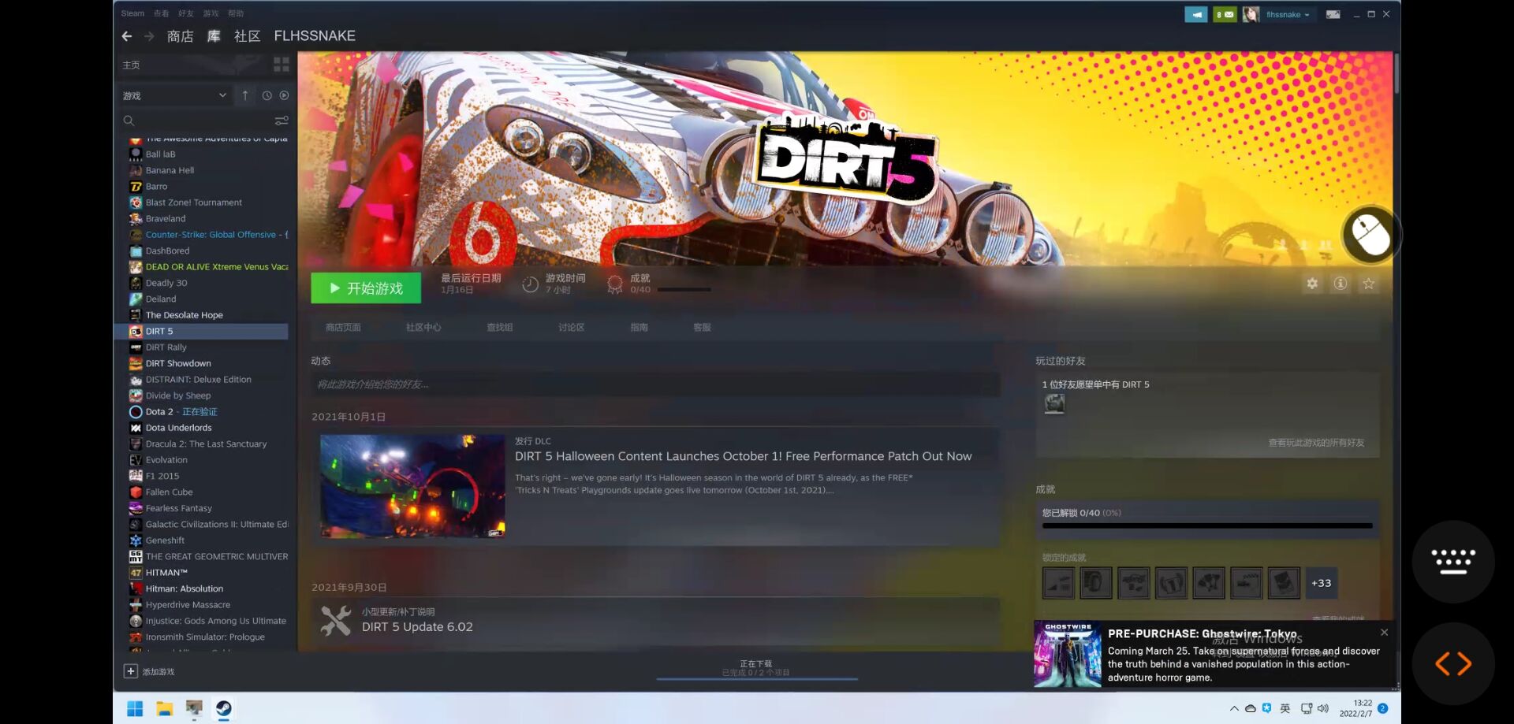
Task: Open the advanced filter options icon
Action: pyautogui.click(x=282, y=121)
